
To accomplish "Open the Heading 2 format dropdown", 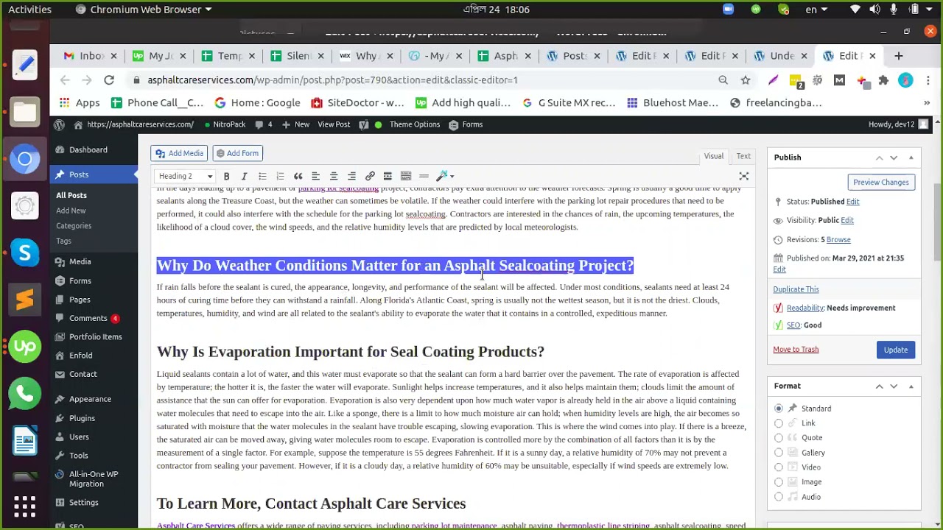I will pyautogui.click(x=186, y=176).
